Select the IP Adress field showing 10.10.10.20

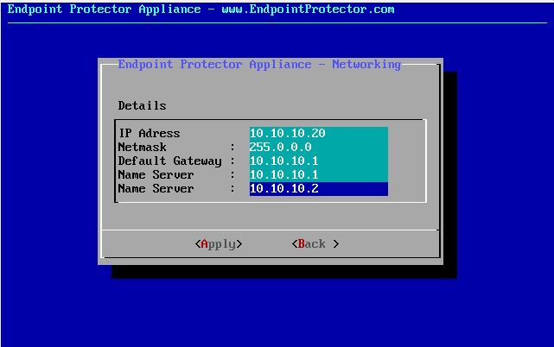click(x=318, y=133)
